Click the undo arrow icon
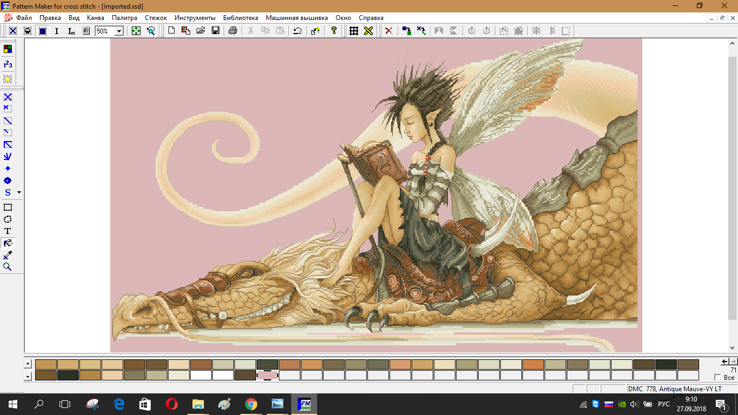Viewport: 738px width, 415px height. pos(297,31)
